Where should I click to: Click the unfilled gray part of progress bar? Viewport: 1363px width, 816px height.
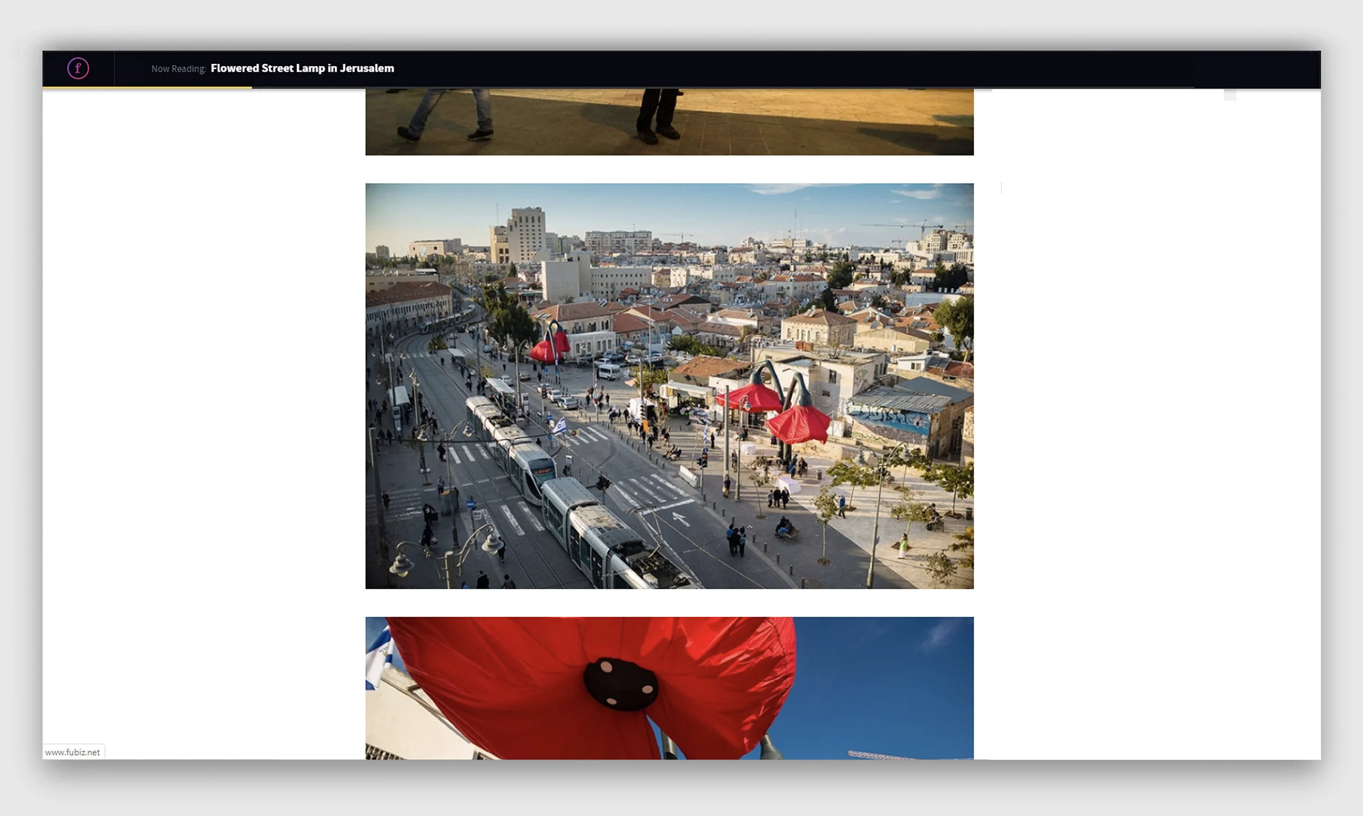point(715,87)
